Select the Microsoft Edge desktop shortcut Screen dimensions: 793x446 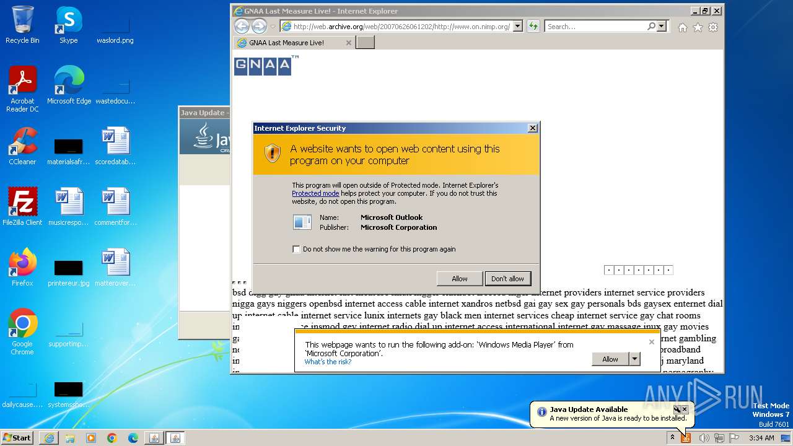[69, 85]
